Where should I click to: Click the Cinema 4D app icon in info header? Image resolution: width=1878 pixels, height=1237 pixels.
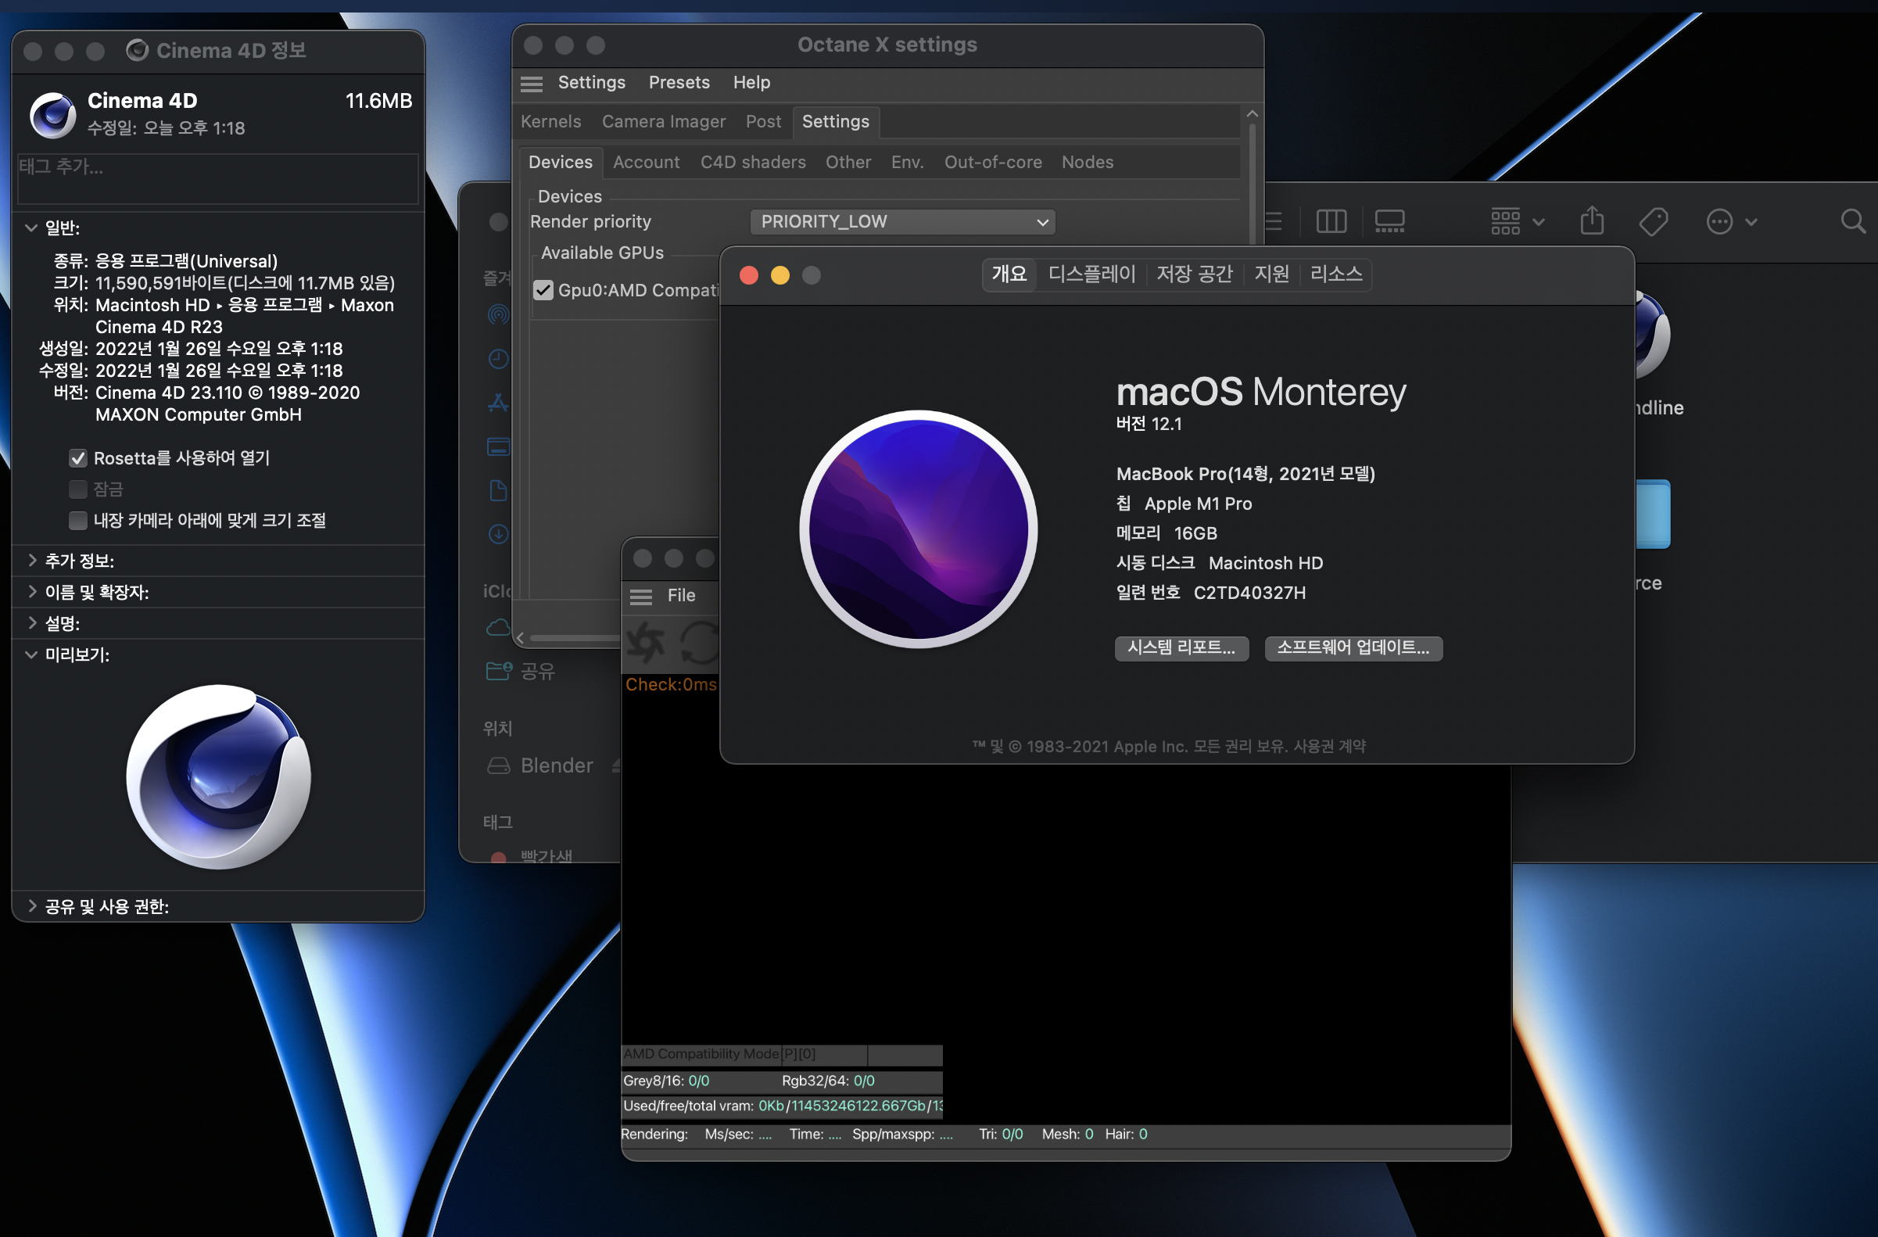(x=53, y=115)
